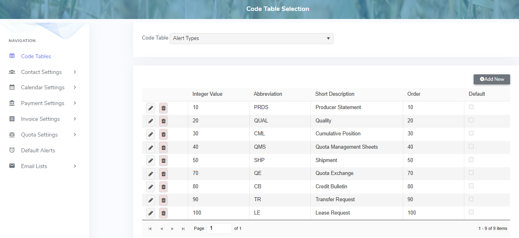Check Default for the Credit Bulletin row
The height and width of the screenshot is (238, 519).
click(x=471, y=185)
